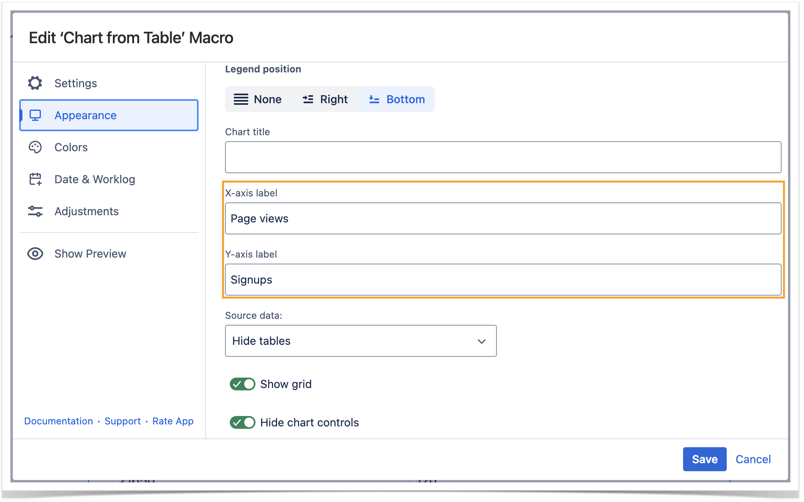Disable the Hide chart controls switch
The width and height of the screenshot is (804, 502).
[x=242, y=422]
